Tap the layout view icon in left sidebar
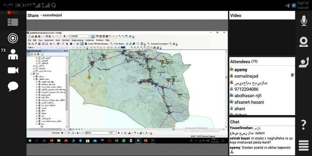 (13, 22)
